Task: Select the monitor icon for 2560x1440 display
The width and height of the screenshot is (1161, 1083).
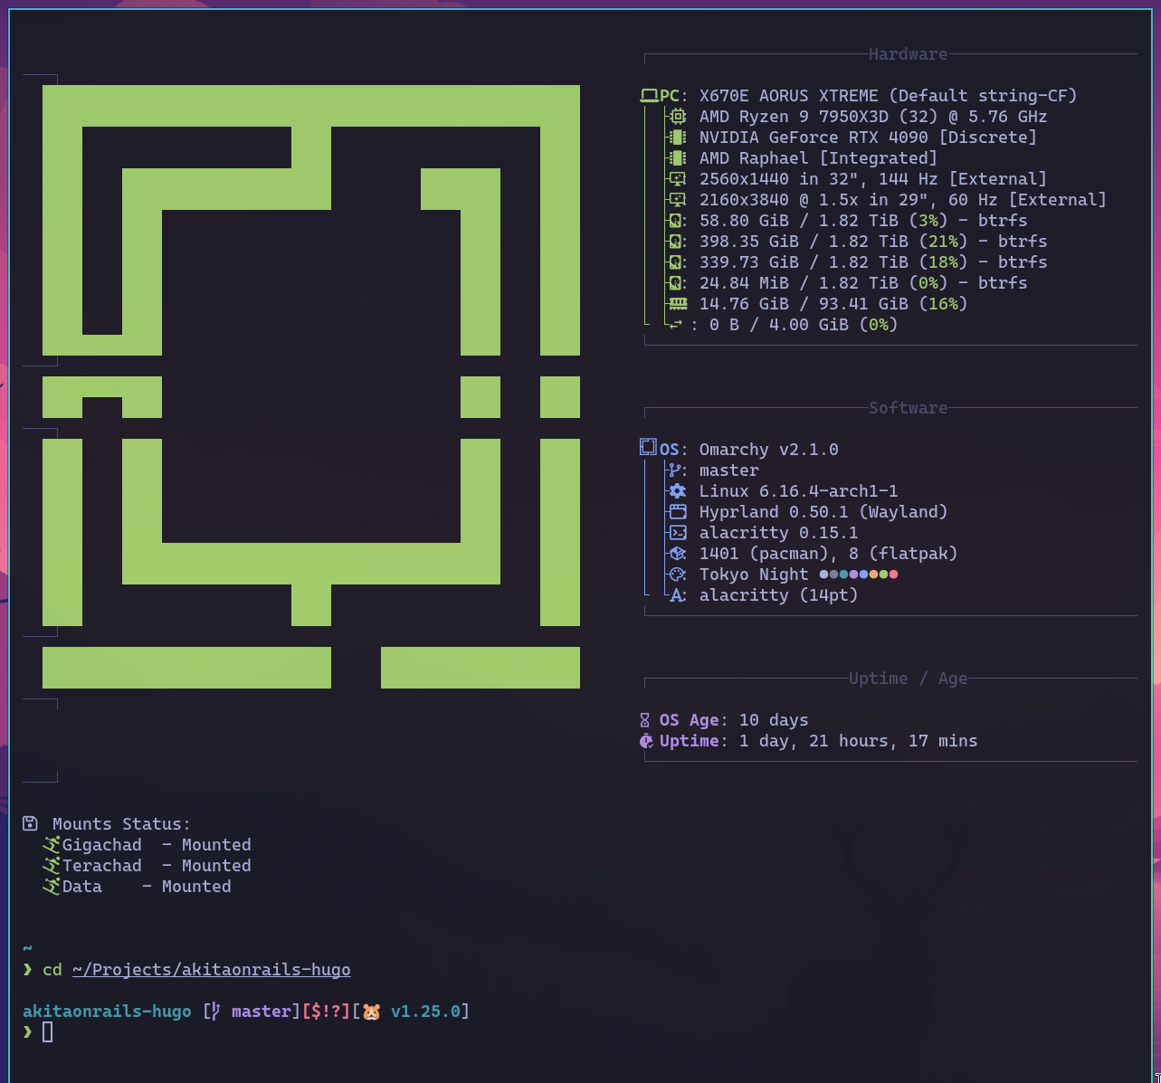Action: point(677,179)
